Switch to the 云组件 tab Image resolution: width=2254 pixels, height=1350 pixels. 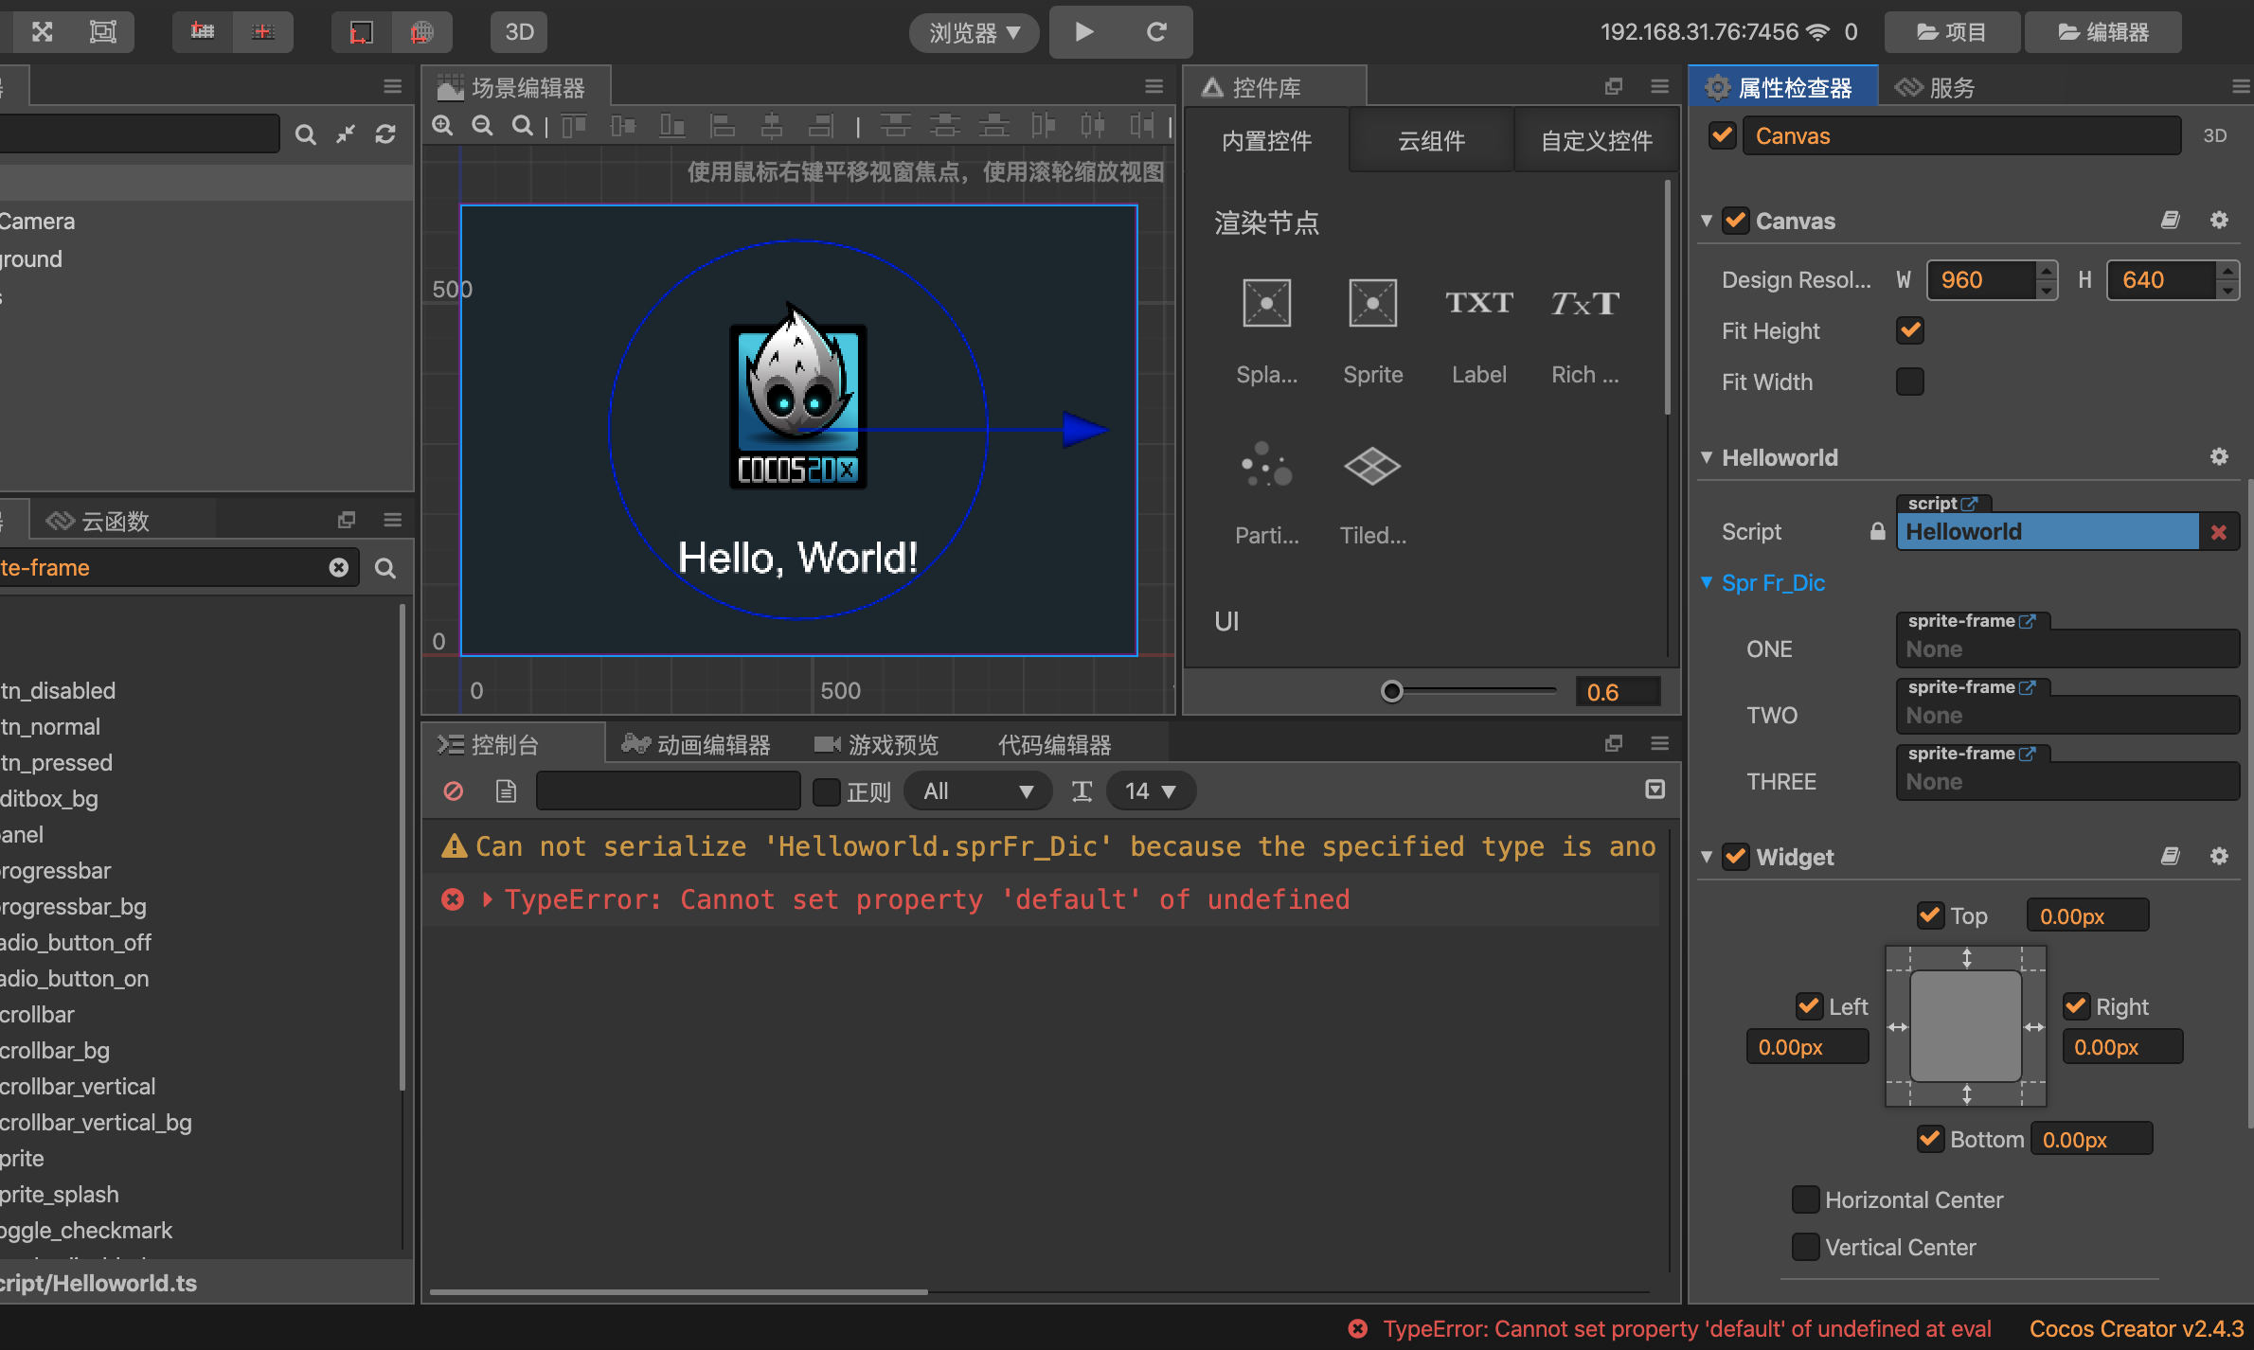click(x=1431, y=141)
